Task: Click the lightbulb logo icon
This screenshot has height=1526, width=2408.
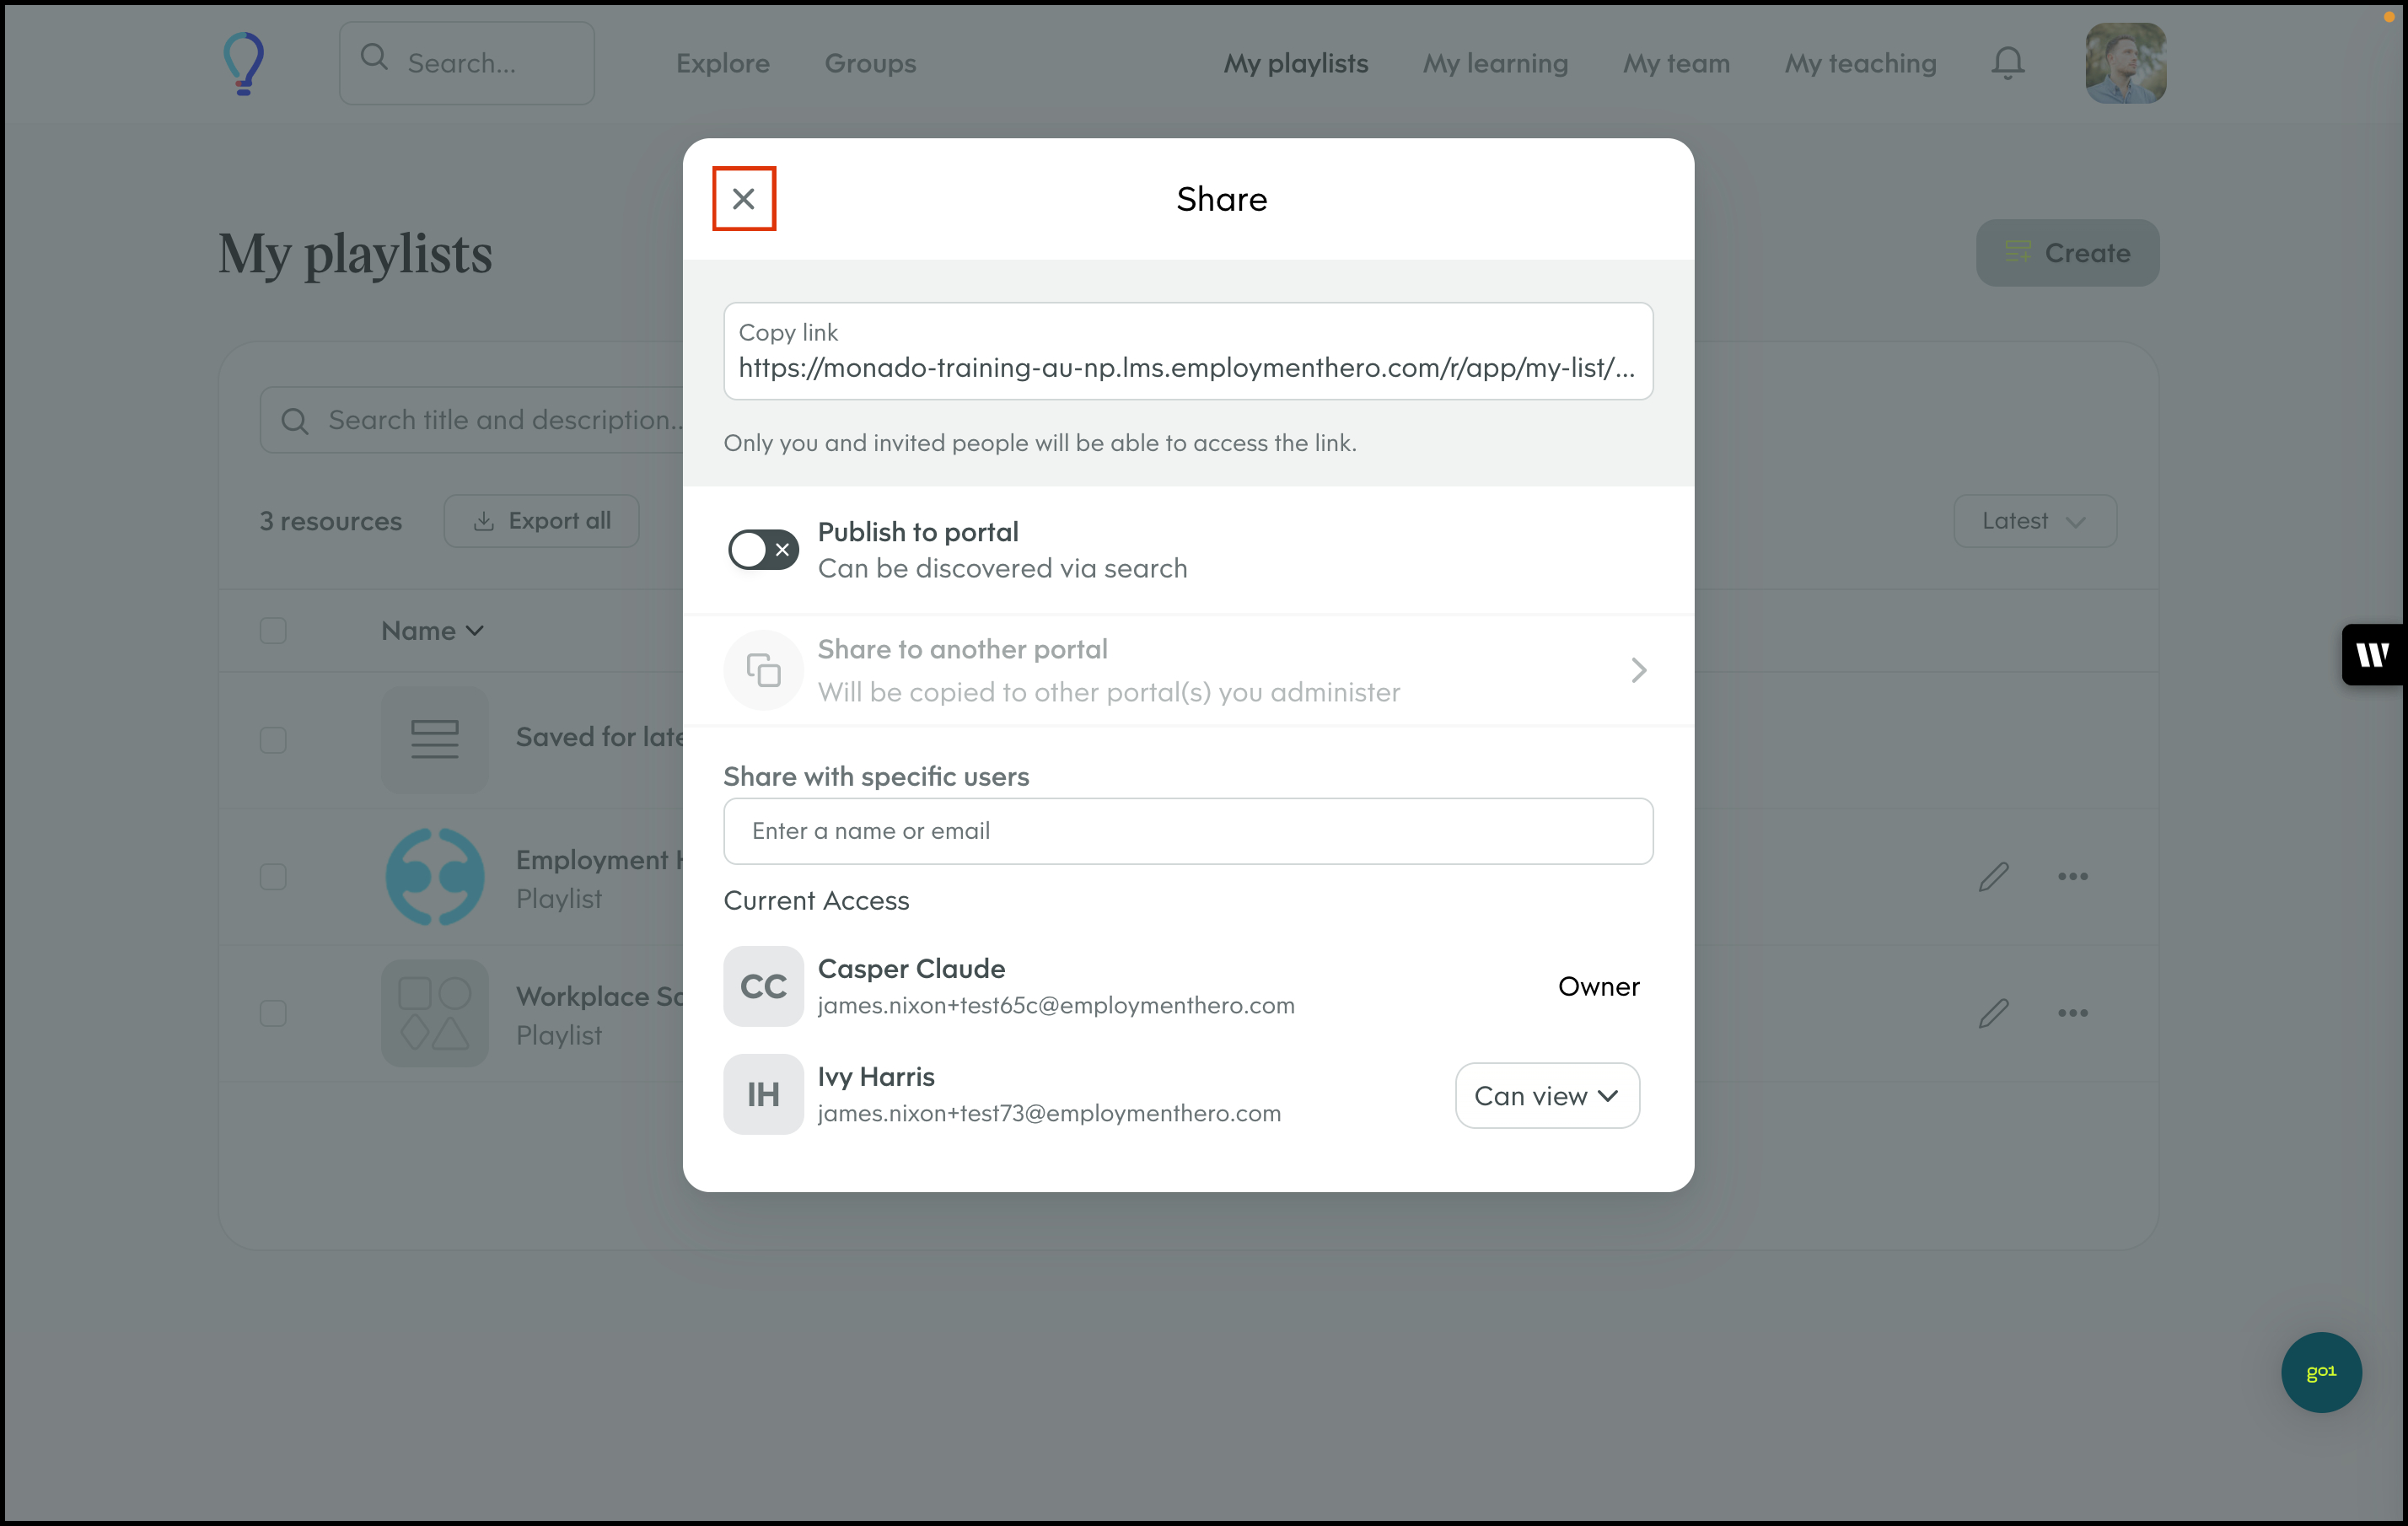Action: [243, 63]
